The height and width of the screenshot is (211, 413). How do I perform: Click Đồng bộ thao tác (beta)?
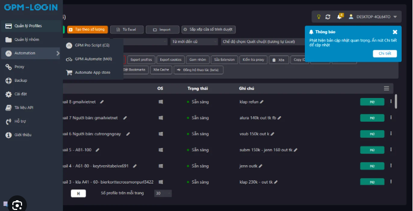(198, 70)
